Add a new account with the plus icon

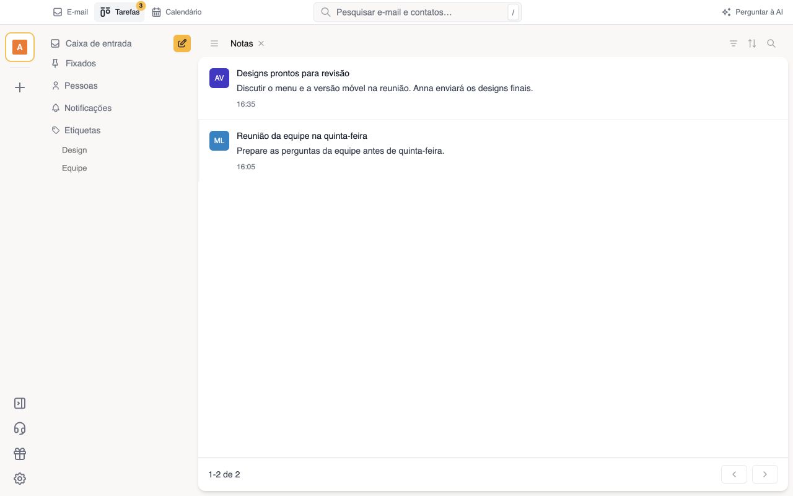(x=20, y=87)
